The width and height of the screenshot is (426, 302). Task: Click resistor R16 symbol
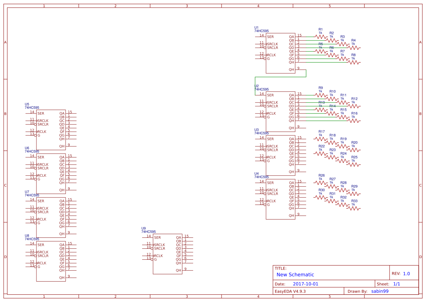point(353,121)
